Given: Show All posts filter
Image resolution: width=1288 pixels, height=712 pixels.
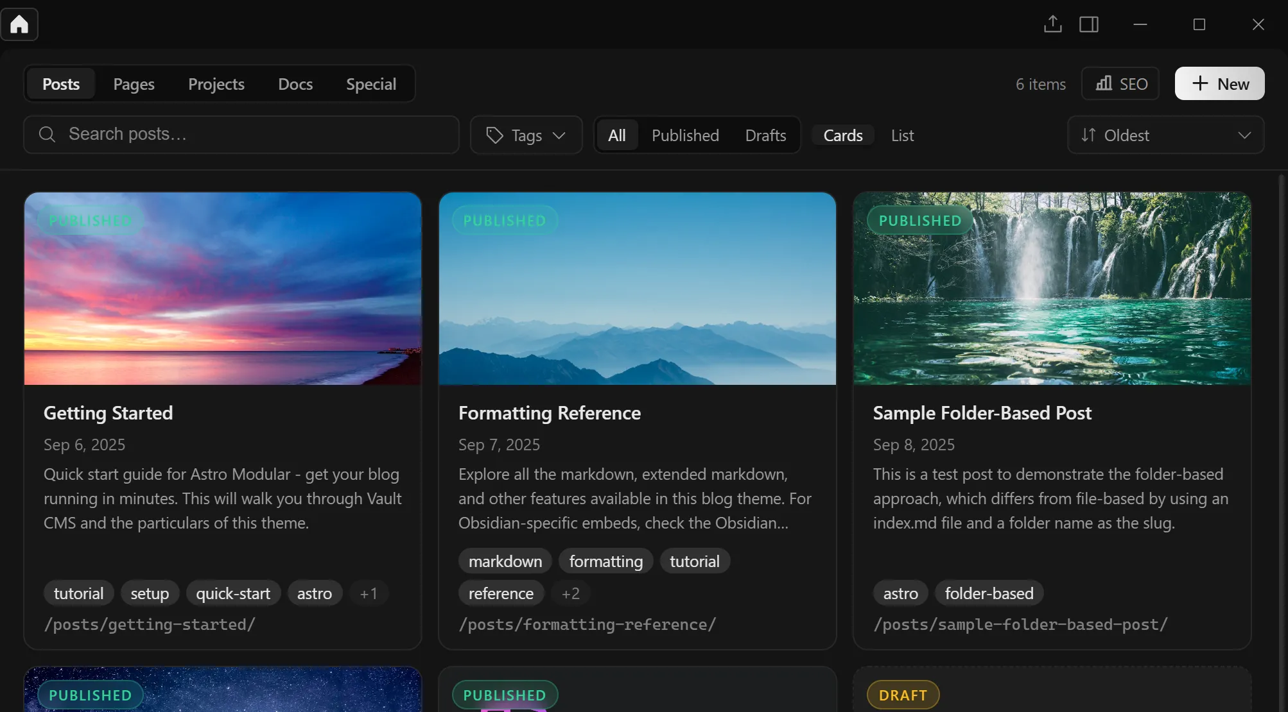Looking at the screenshot, I should coord(617,135).
